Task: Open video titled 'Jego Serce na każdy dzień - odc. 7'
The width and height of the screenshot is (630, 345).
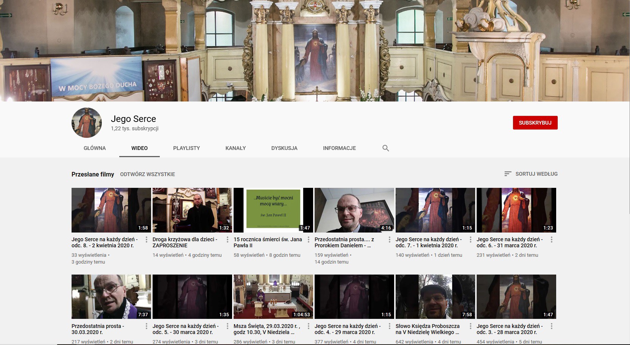Action: [429, 242]
